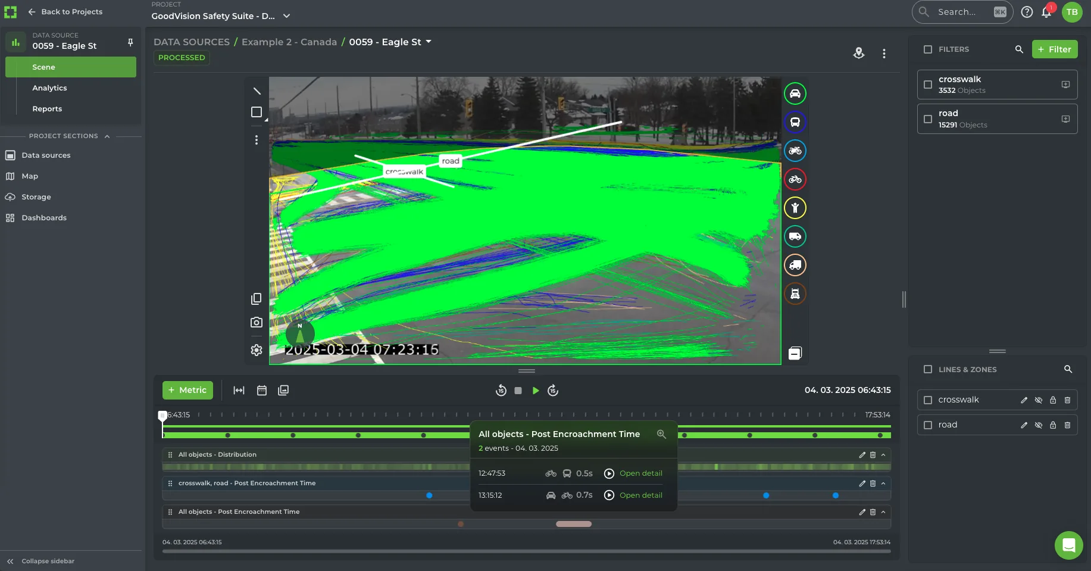Select the rectangle zone tool
The image size is (1091, 571).
257,112
